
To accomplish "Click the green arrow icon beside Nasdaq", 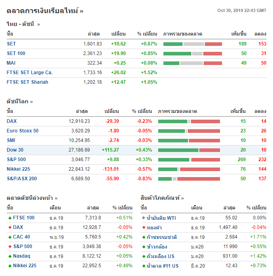I will click(x=10, y=256).
